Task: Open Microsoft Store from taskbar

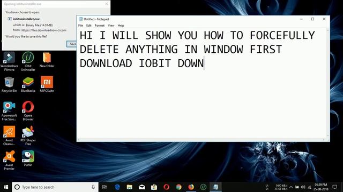Action: pyautogui.click(x=154, y=187)
